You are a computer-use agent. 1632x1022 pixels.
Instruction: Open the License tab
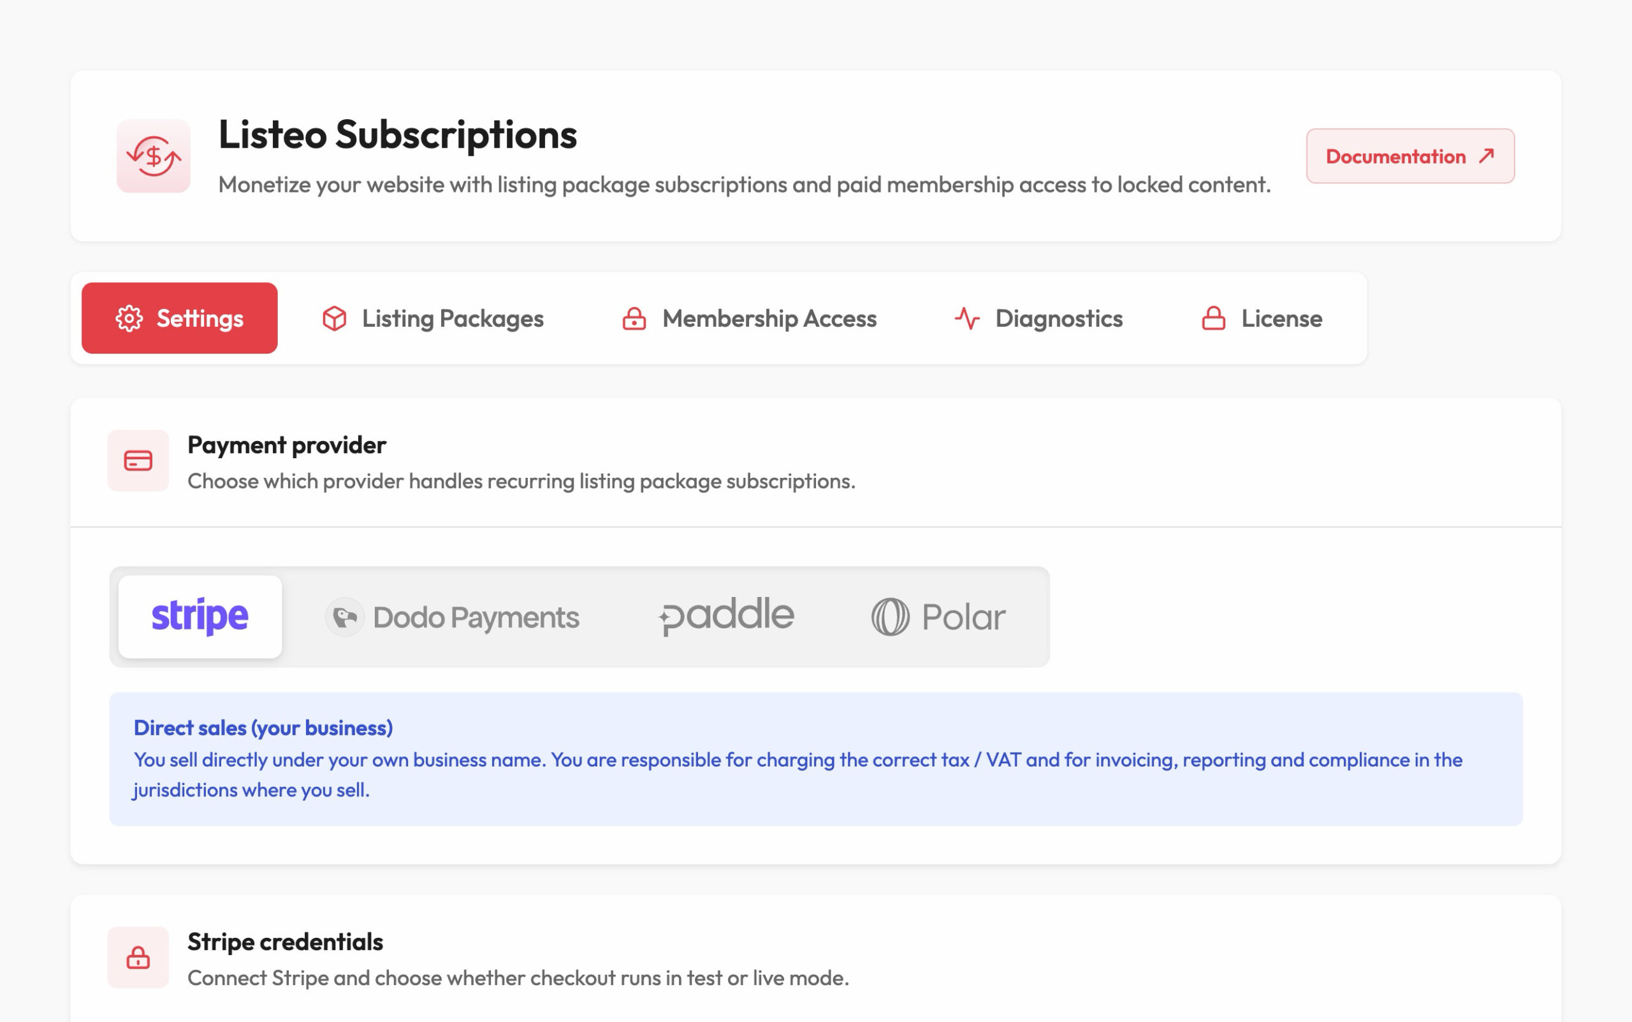pyautogui.click(x=1262, y=319)
